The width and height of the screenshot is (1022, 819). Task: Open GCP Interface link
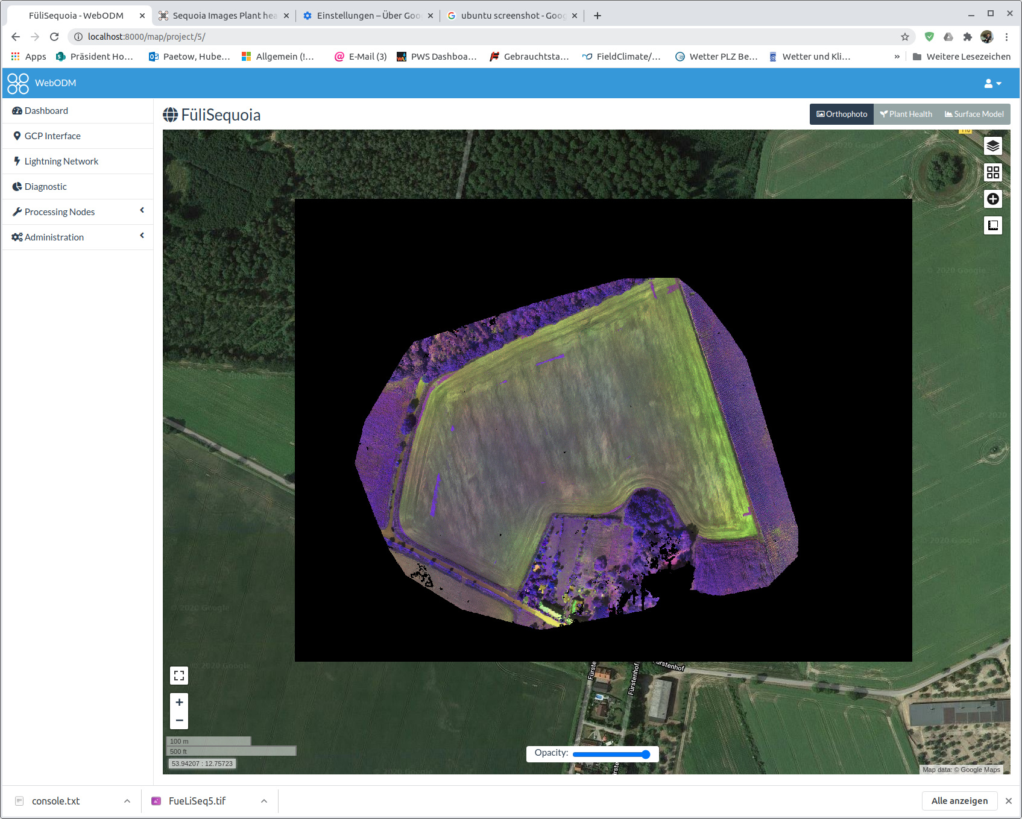pyautogui.click(x=52, y=136)
